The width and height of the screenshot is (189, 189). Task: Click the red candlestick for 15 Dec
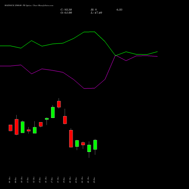tap(41, 124)
